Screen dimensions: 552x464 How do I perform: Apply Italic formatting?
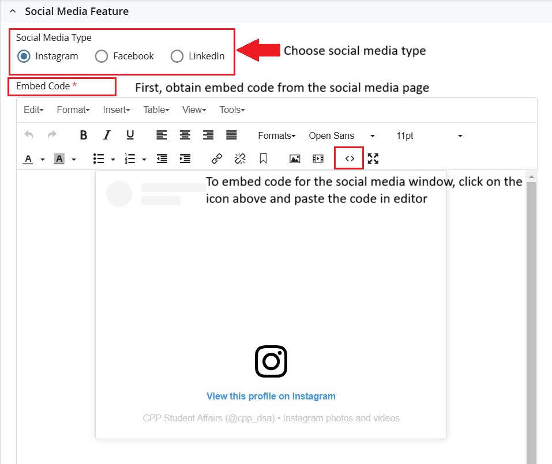click(x=107, y=135)
